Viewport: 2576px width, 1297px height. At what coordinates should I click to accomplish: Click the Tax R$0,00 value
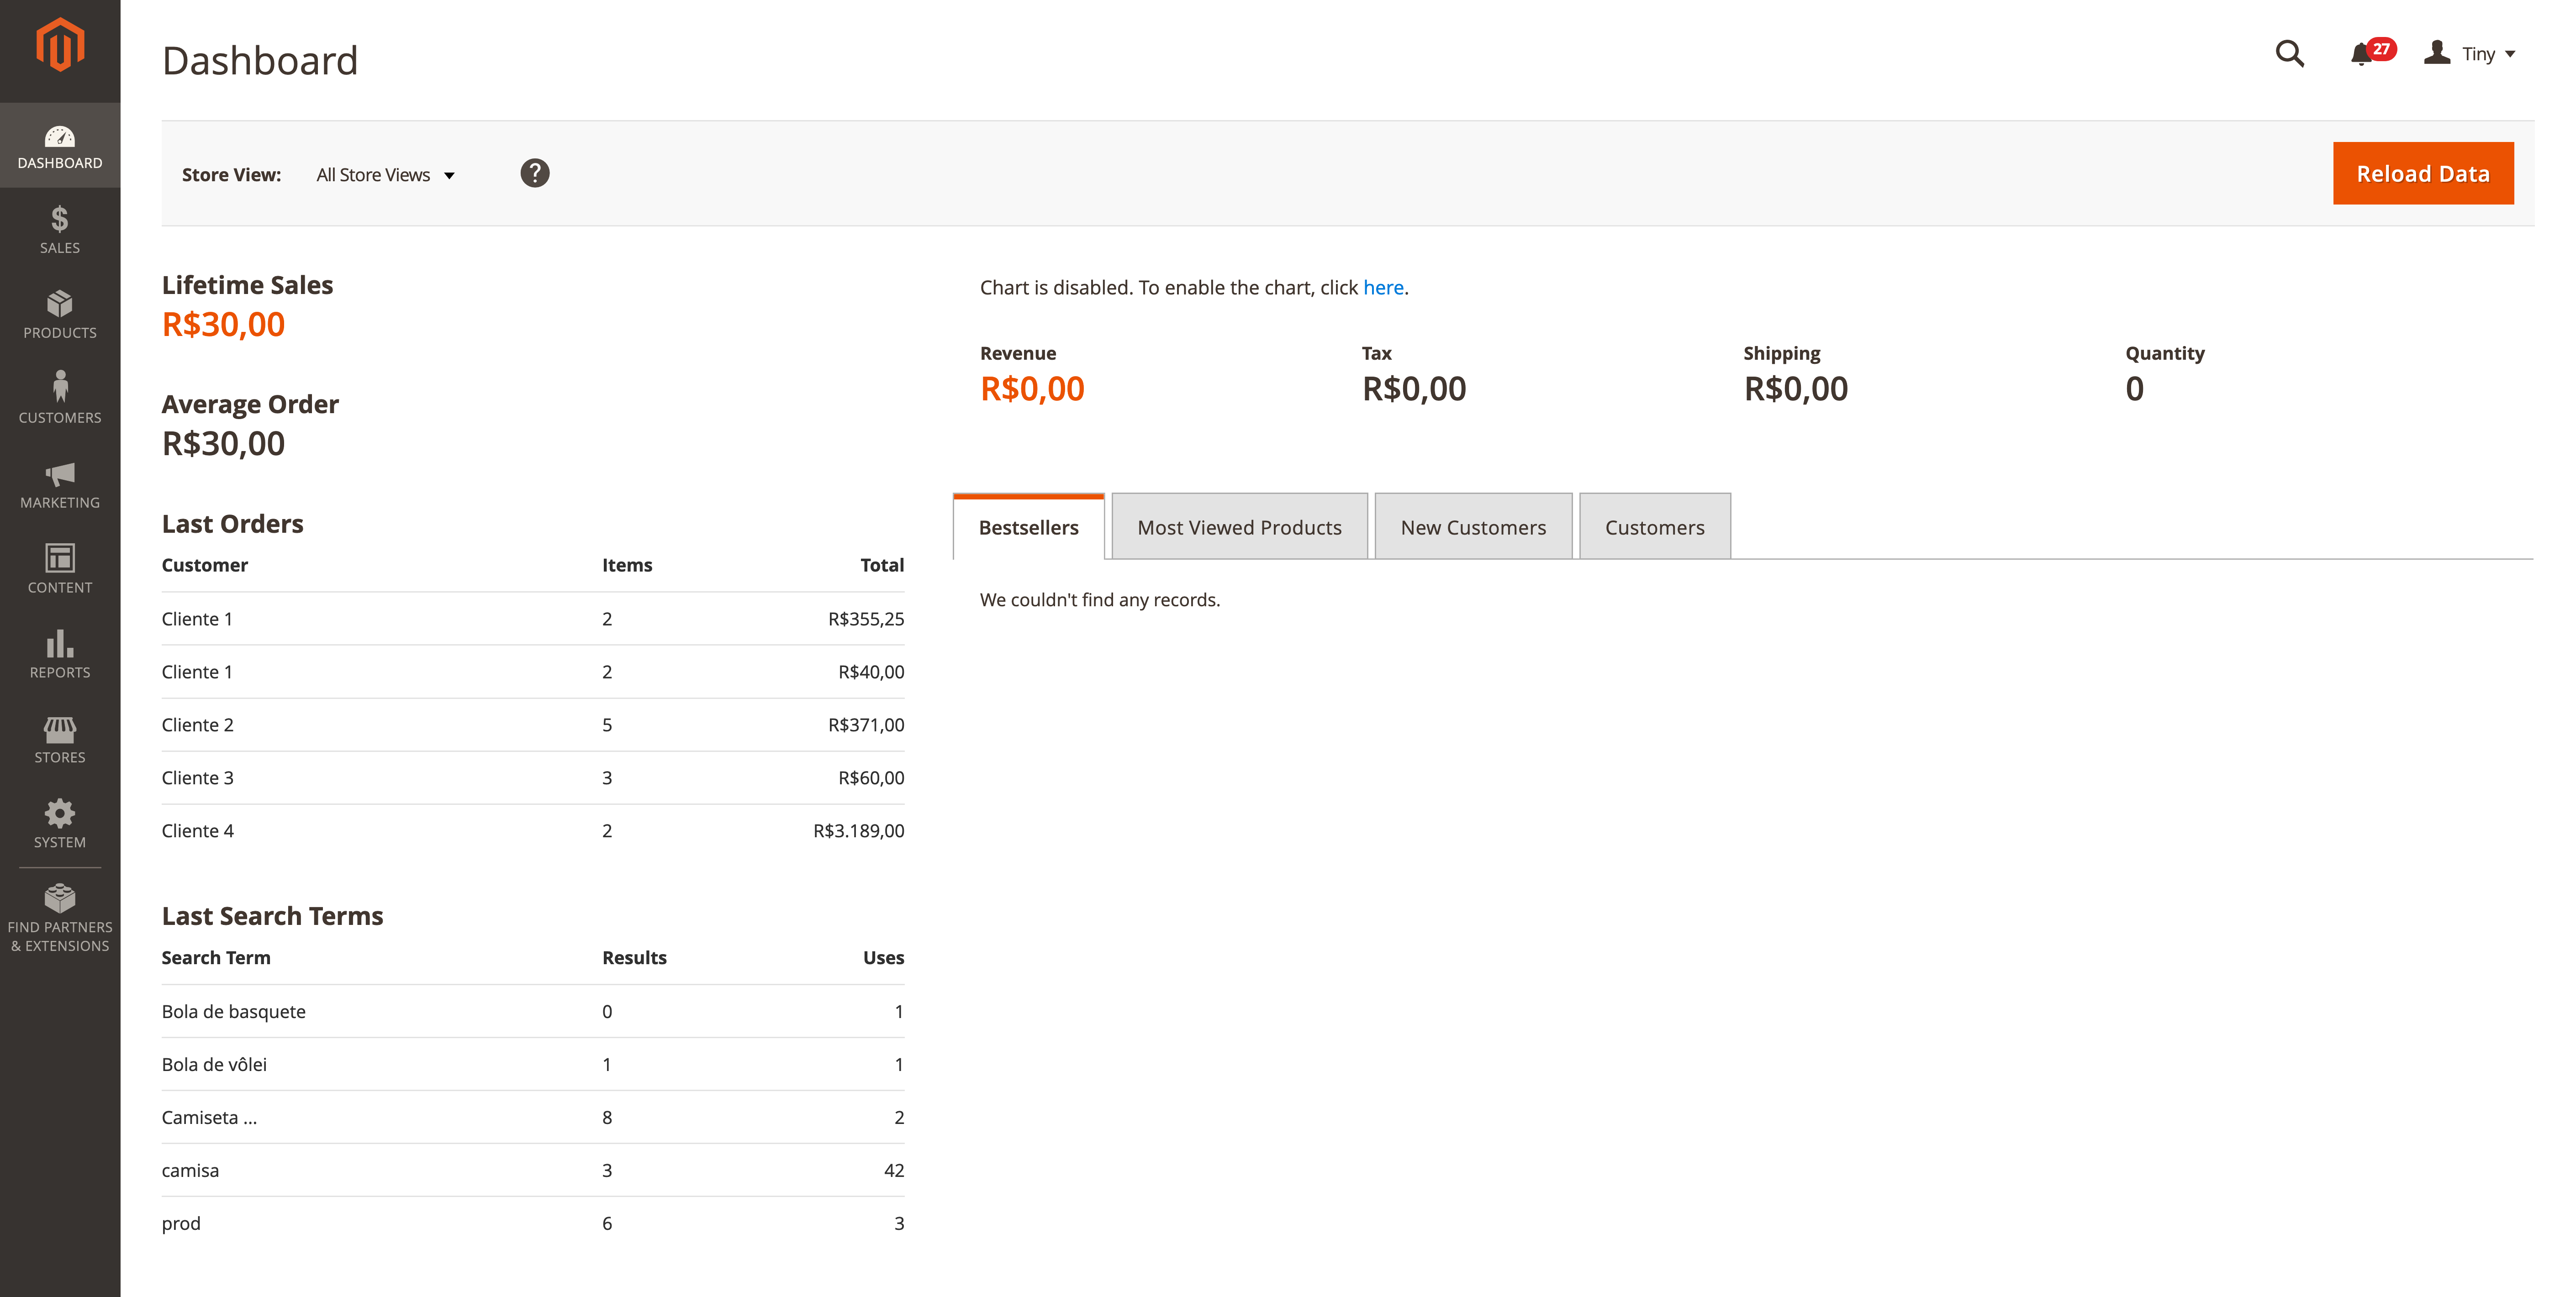[1414, 389]
